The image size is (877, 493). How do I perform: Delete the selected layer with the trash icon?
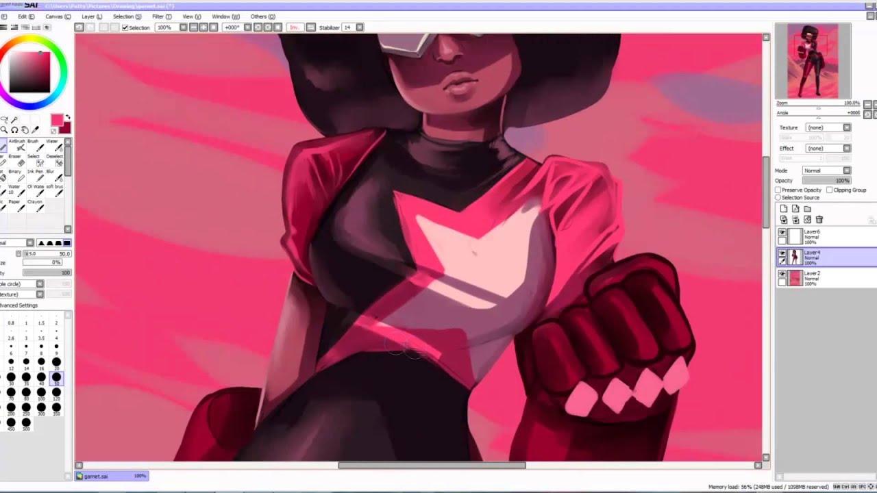tap(819, 220)
